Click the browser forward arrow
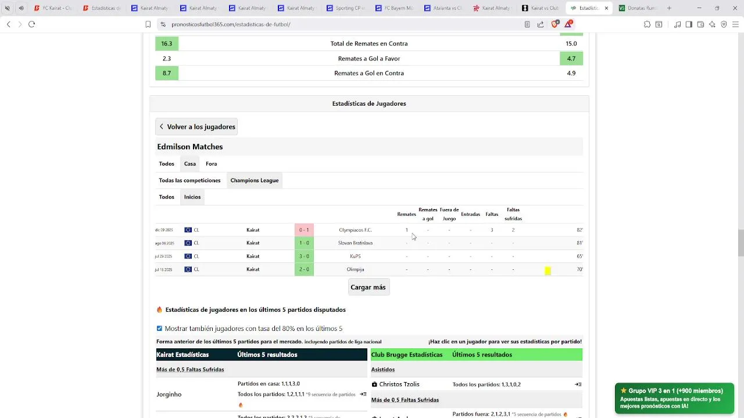 [x=20, y=24]
